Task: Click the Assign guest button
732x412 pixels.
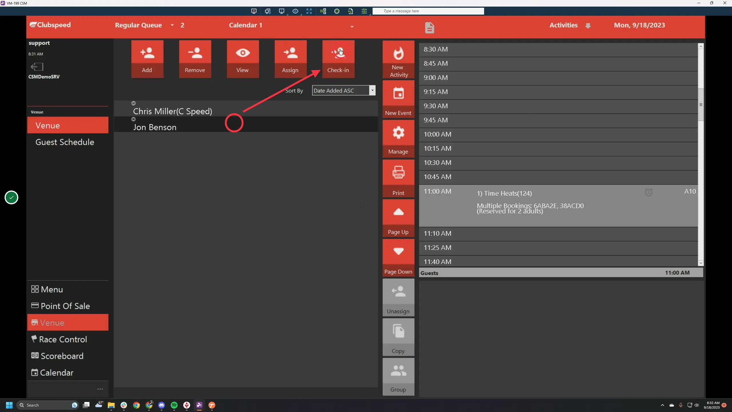Action: (x=291, y=59)
